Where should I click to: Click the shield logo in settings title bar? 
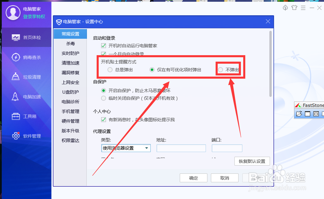click(59, 22)
